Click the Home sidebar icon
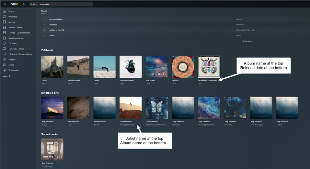The height and width of the screenshot is (169, 310). (4, 11)
